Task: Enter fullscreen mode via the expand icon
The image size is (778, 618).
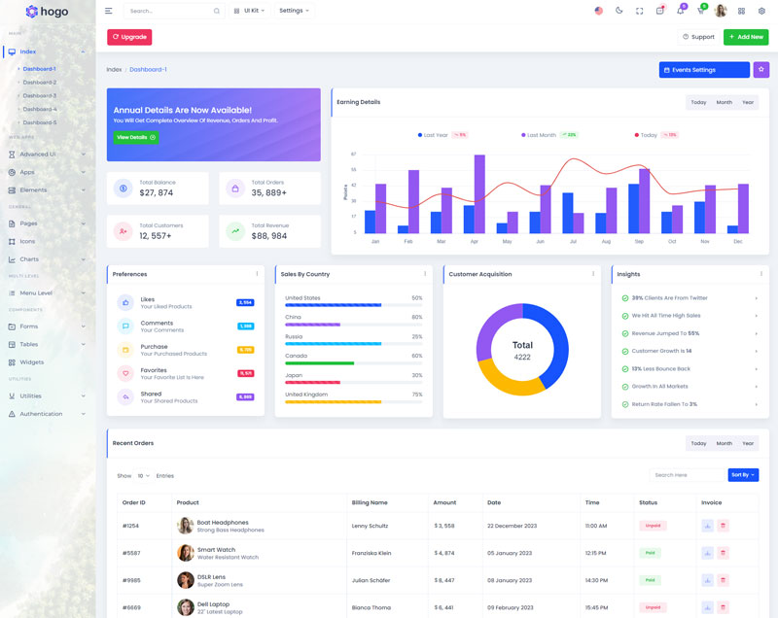Action: click(x=639, y=11)
